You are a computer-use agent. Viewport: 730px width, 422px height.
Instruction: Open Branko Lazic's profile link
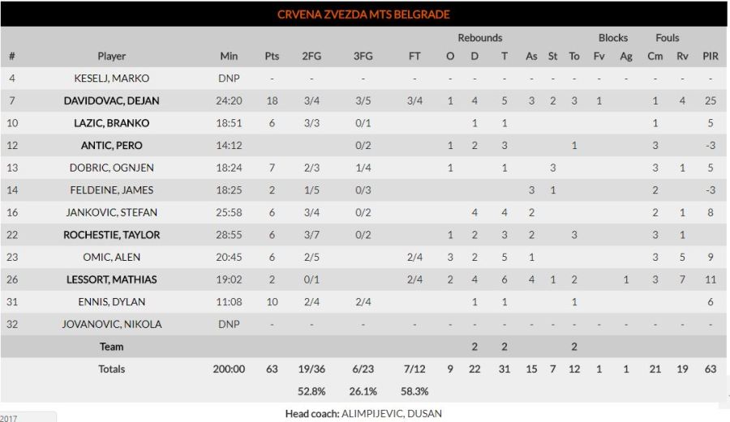coord(112,123)
